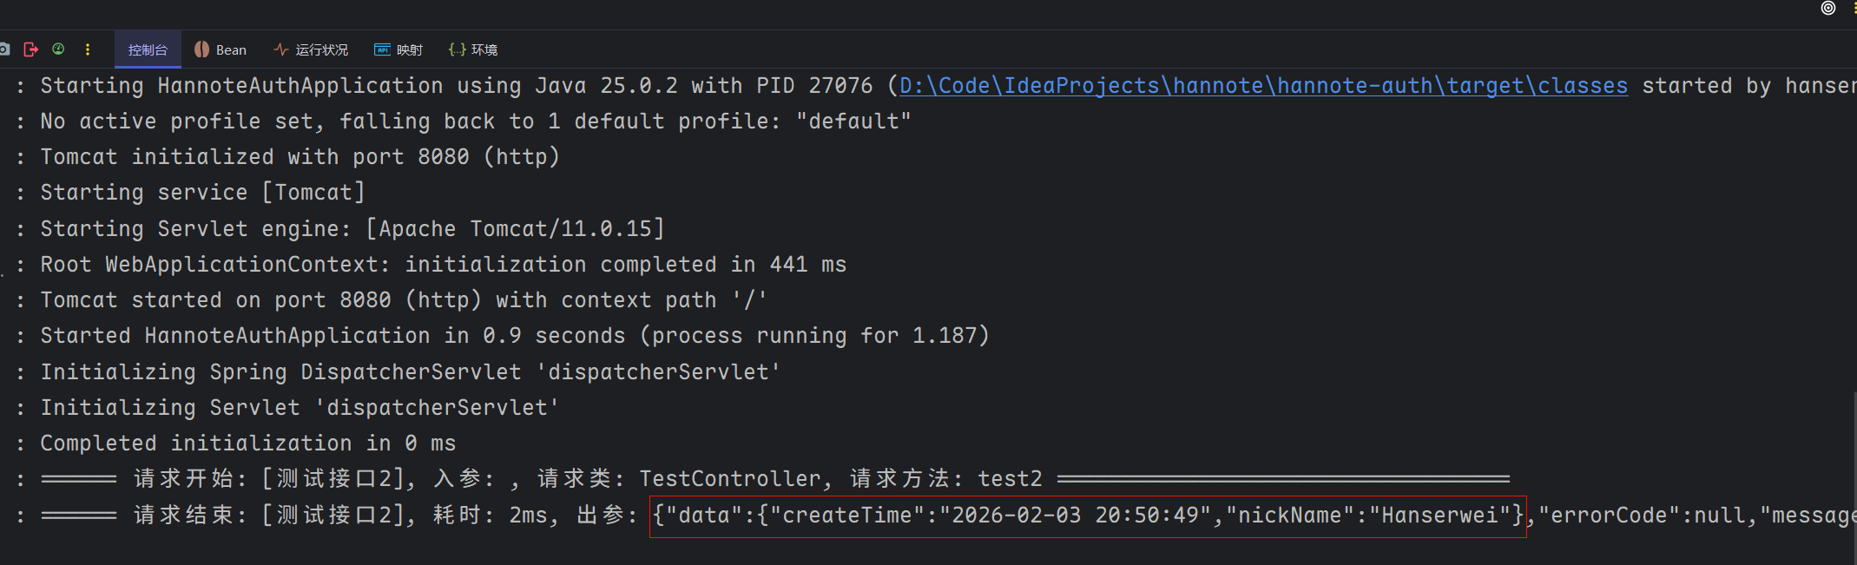1857x565 pixels.
Task: Open the yellow three-dot more menu
Action: pyautogui.click(x=88, y=49)
